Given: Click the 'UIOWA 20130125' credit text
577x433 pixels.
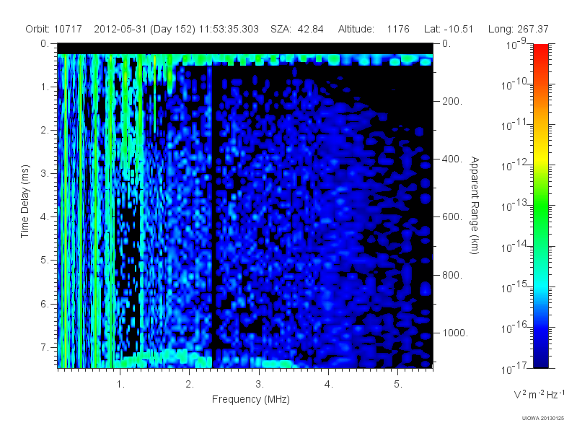Looking at the screenshot, I should (x=543, y=418).
